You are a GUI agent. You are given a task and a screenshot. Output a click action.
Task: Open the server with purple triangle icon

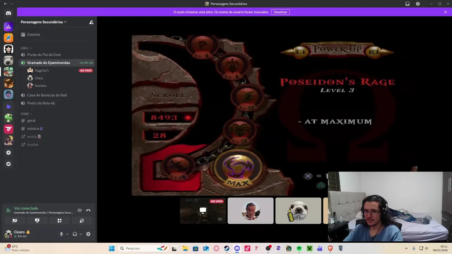[8, 26]
